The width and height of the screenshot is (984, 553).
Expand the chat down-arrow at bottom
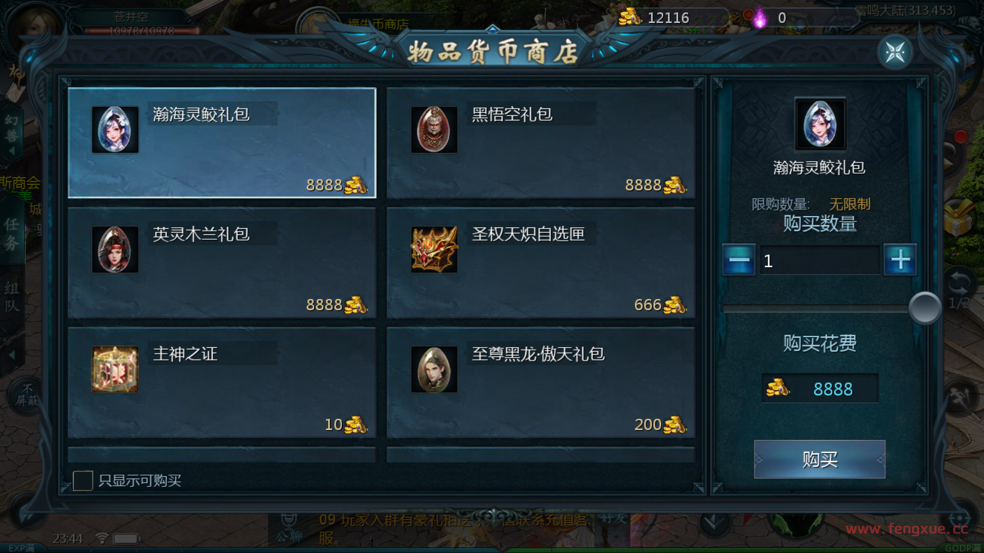(714, 523)
